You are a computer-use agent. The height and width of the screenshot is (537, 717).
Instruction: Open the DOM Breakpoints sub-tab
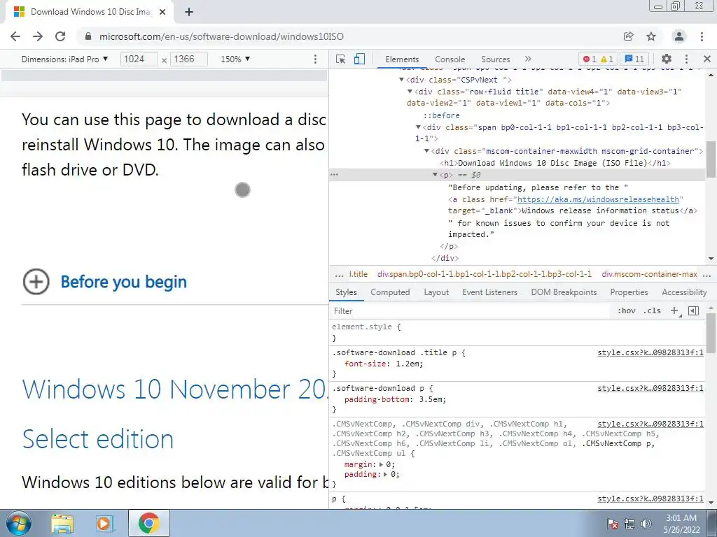(564, 292)
